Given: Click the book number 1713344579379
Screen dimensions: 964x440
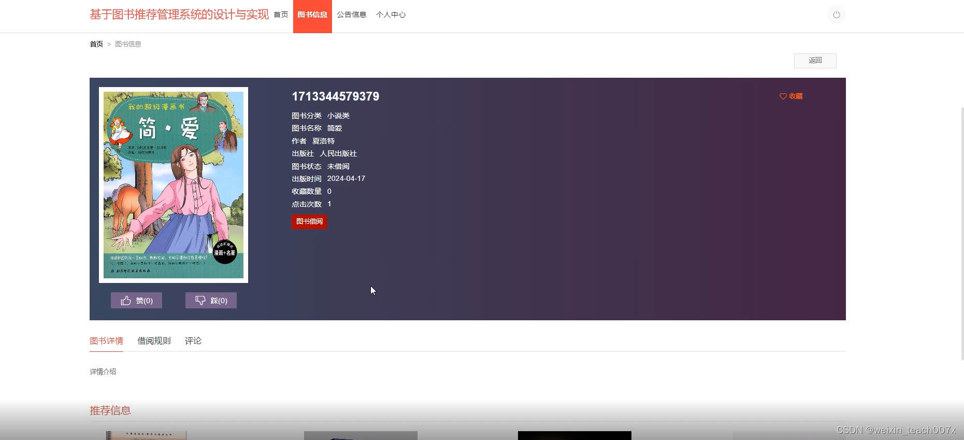Looking at the screenshot, I should pos(335,96).
